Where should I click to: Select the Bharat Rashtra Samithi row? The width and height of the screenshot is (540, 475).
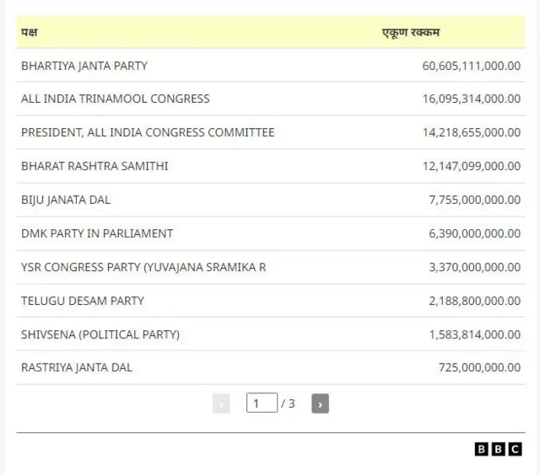pos(94,166)
